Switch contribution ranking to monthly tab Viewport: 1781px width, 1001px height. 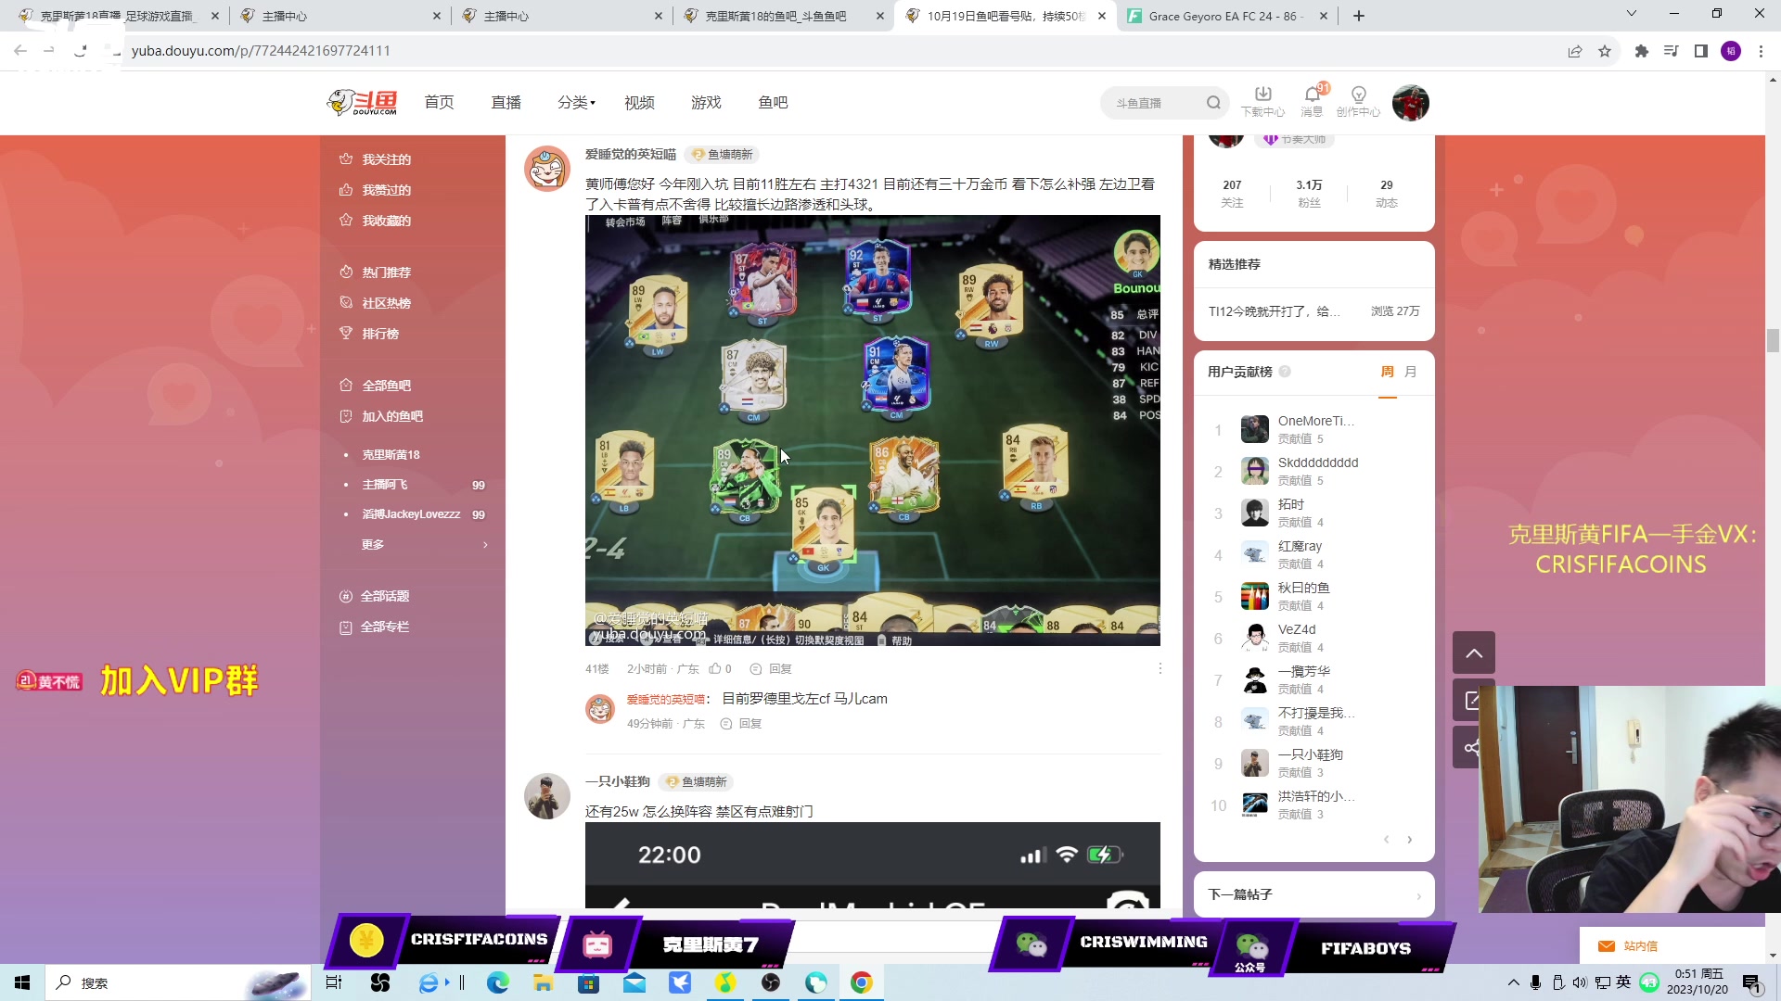[1411, 372]
